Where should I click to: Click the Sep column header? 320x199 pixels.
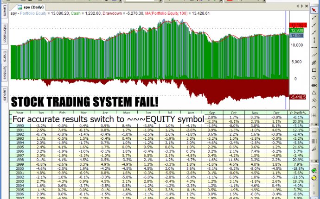[212, 112]
